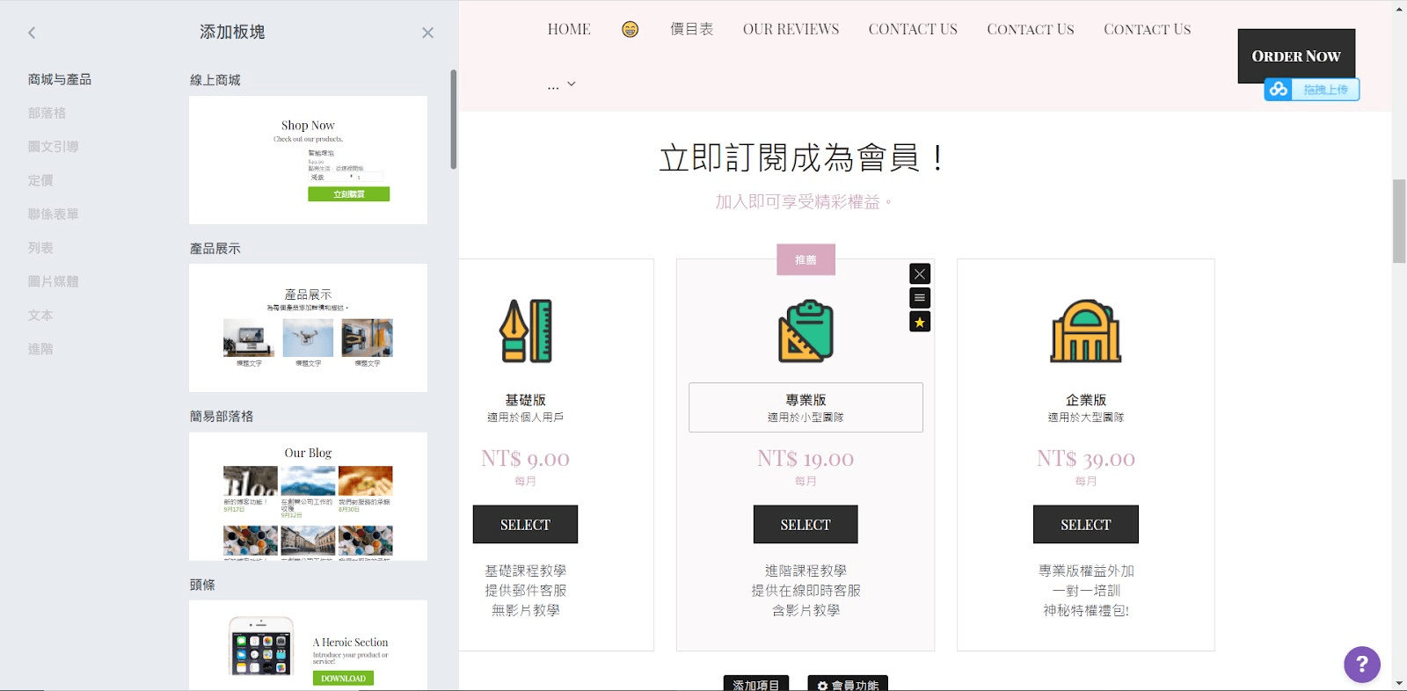Open the purple help question mark button
This screenshot has height=691, width=1407.
(x=1362, y=664)
